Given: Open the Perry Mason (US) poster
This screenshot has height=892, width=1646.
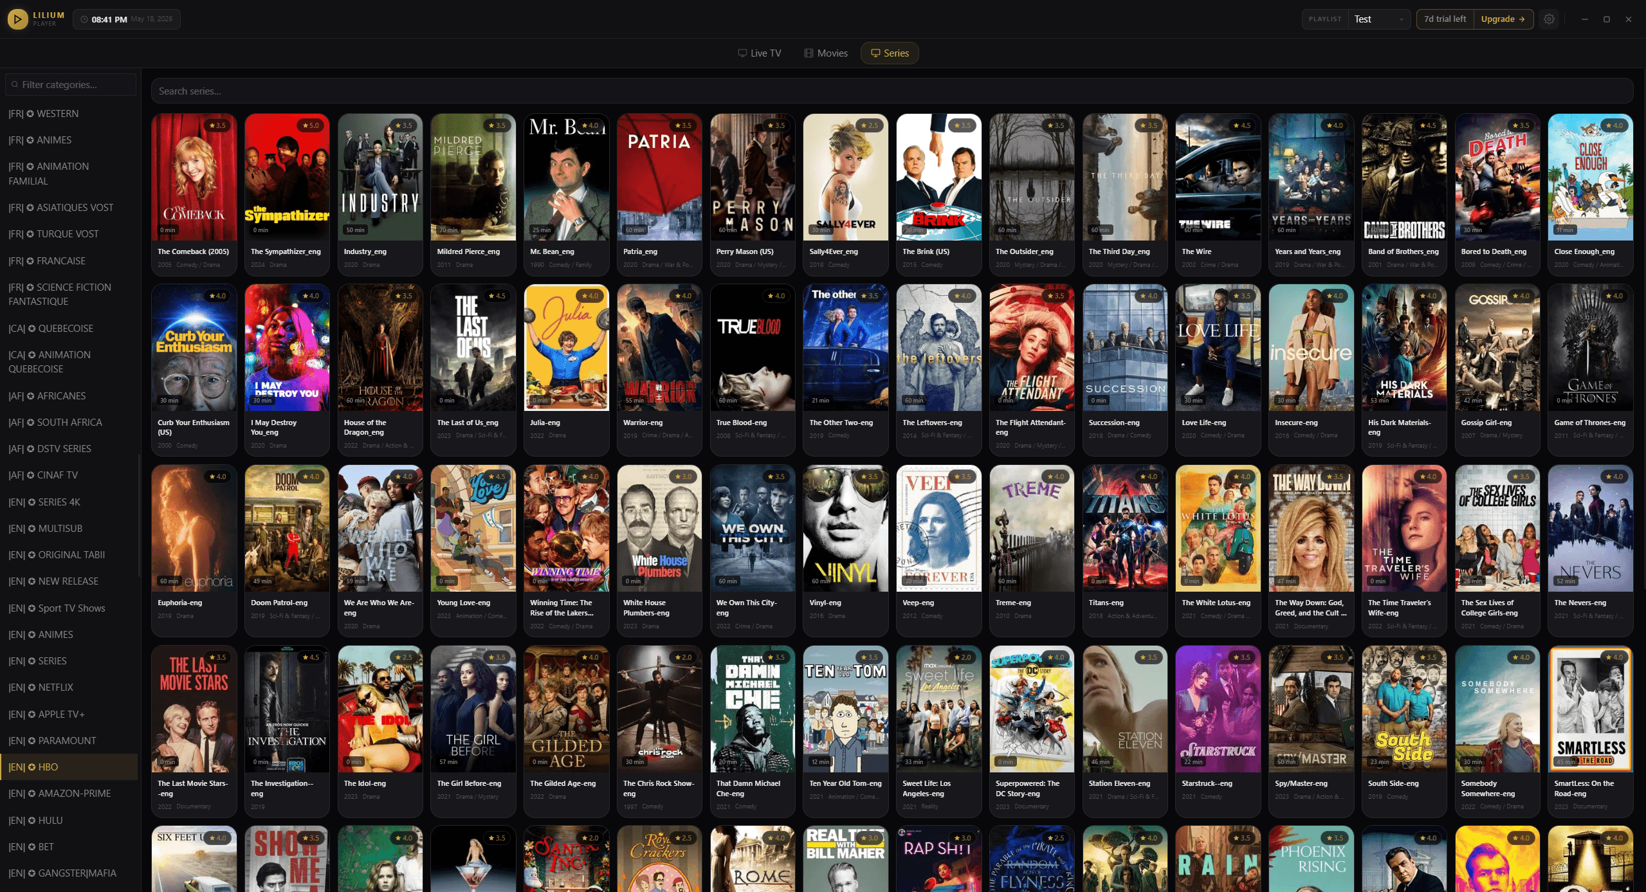Looking at the screenshot, I should [x=753, y=177].
